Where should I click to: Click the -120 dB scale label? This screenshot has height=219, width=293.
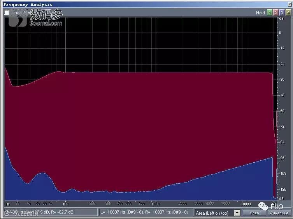tap(283, 189)
